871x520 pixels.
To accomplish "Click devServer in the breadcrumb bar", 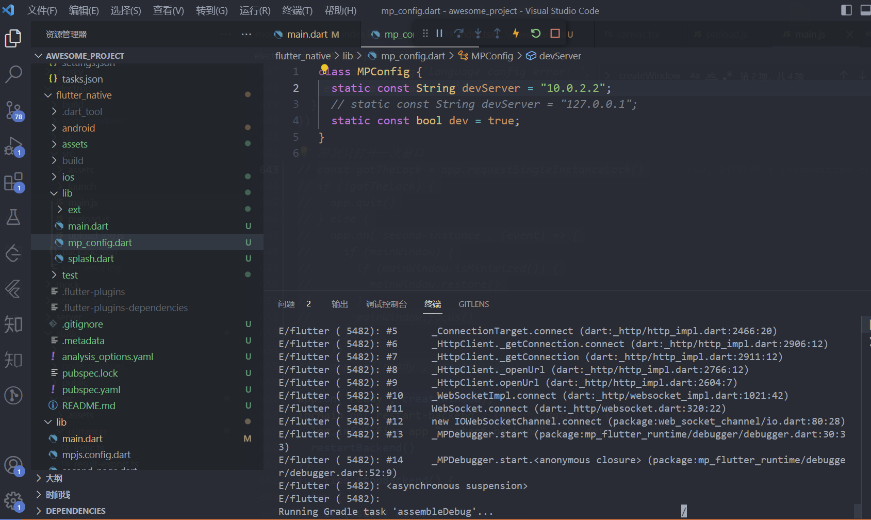I will pos(560,56).
